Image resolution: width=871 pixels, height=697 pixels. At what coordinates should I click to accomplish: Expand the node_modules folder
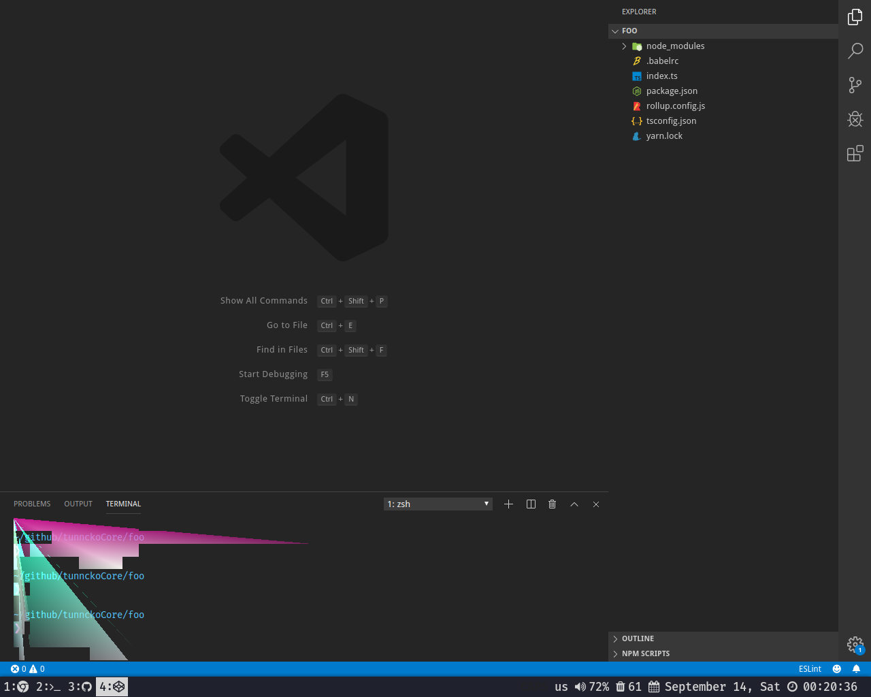(x=624, y=46)
